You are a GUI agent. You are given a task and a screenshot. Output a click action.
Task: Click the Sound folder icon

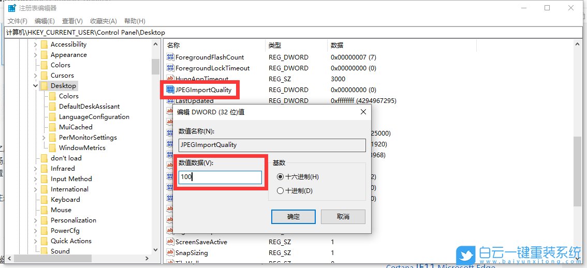coord(44,251)
